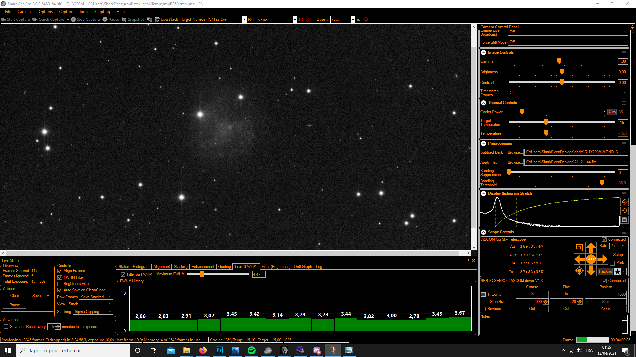Enable the Brightness Filter checkbox
This screenshot has width=636, height=357.
click(x=60, y=284)
